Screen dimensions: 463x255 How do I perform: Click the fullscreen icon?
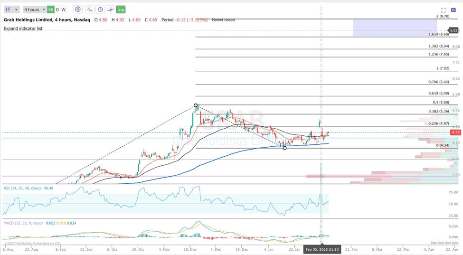tap(443, 10)
